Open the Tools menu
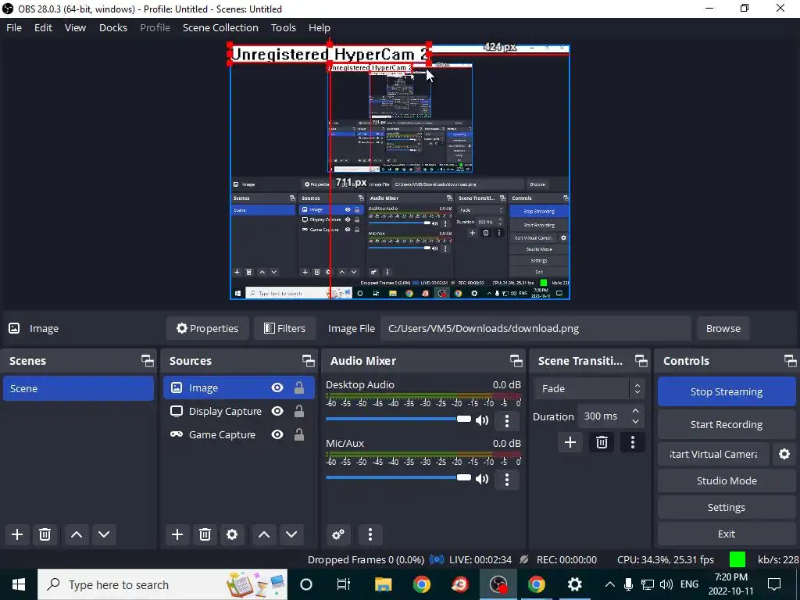The image size is (800, 600). pyautogui.click(x=283, y=27)
